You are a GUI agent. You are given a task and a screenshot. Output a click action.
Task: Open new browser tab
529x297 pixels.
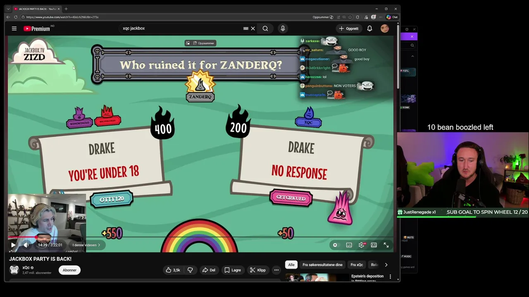[x=66, y=9]
